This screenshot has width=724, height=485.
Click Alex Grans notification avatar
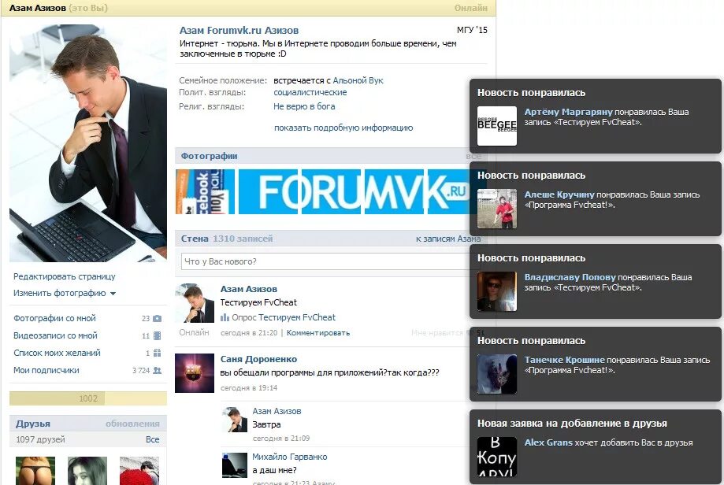pos(497,457)
